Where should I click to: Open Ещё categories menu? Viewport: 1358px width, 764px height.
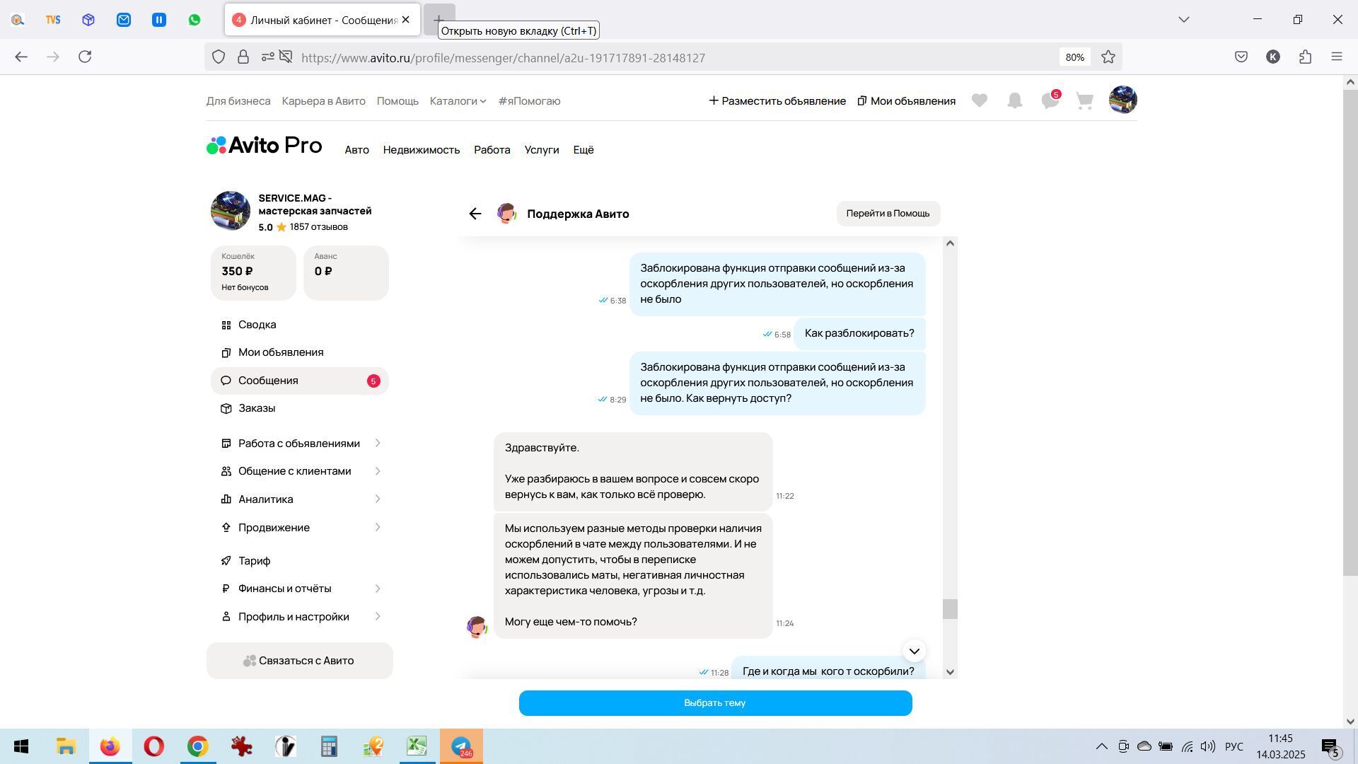pos(584,150)
